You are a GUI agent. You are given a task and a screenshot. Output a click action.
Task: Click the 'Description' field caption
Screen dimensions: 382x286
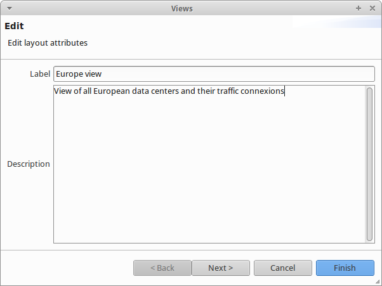pyautogui.click(x=29, y=164)
